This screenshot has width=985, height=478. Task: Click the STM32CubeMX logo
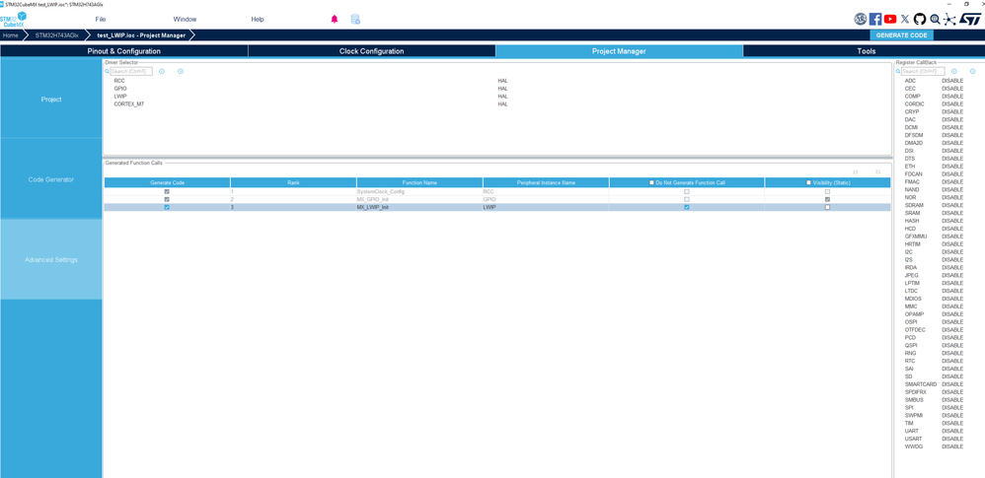point(13,19)
